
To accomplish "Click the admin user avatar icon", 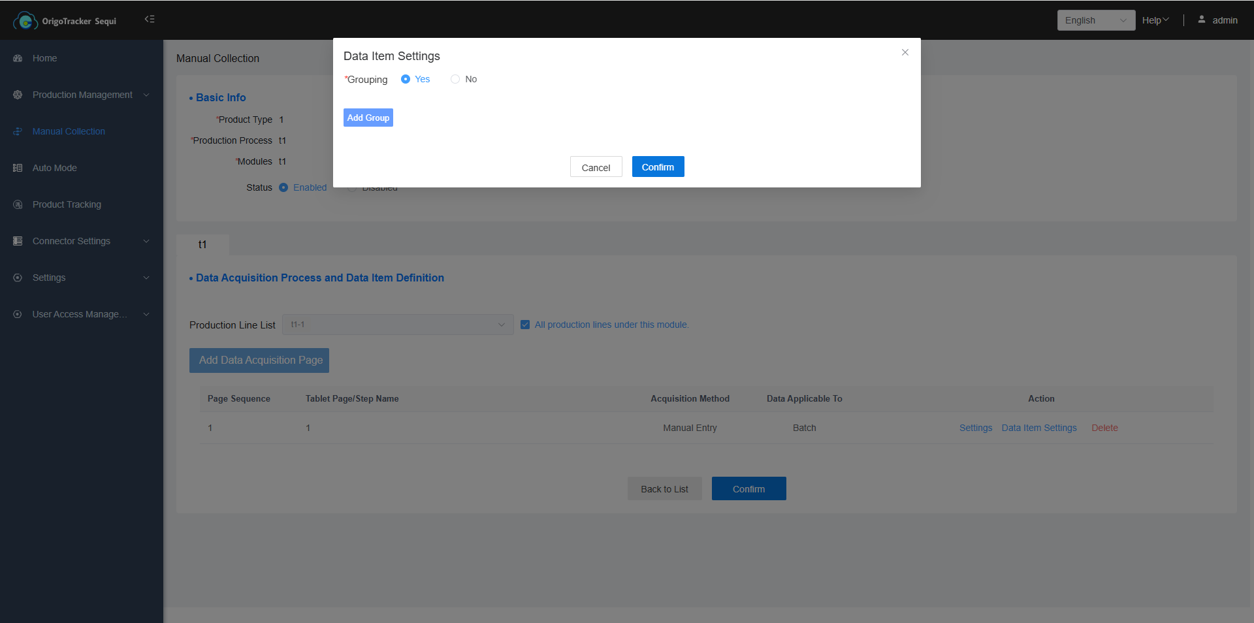I will click(1201, 20).
